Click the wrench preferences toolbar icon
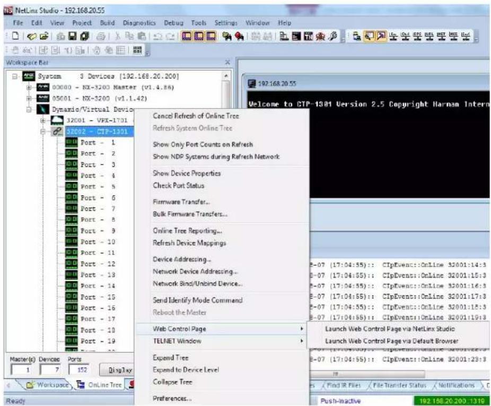491x406 pixels. (332, 37)
